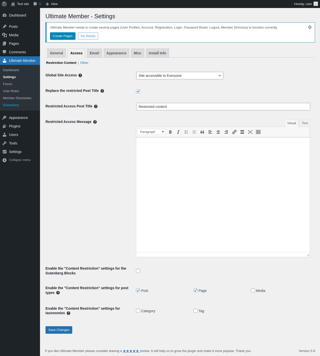
Task: Check the Tag taxonomy checkbox
Action: coord(195,311)
